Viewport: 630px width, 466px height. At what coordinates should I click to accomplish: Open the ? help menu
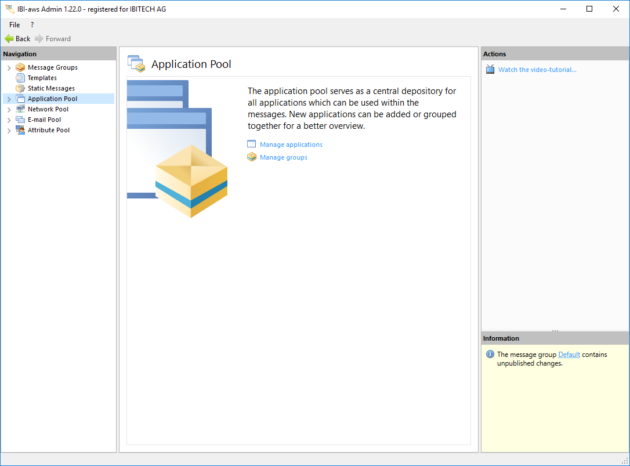click(x=32, y=25)
